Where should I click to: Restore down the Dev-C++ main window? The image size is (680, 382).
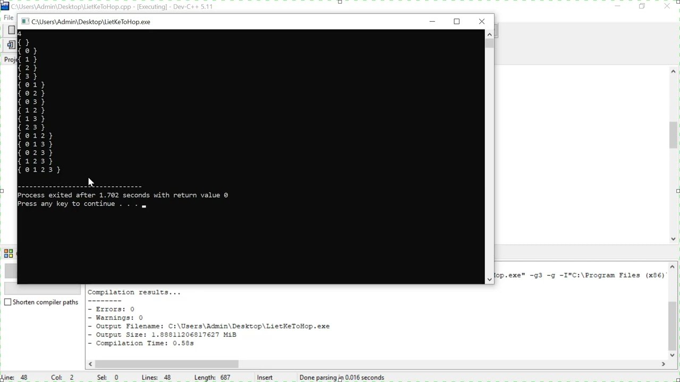642,6
